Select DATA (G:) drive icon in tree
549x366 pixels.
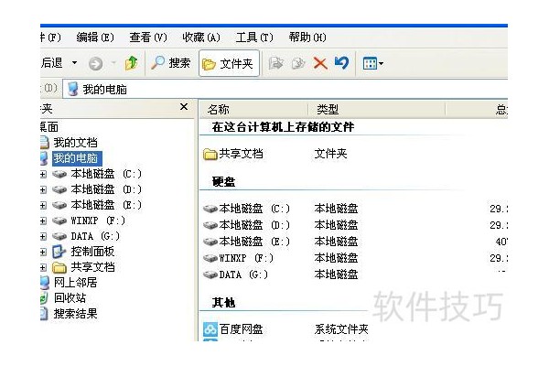59,236
